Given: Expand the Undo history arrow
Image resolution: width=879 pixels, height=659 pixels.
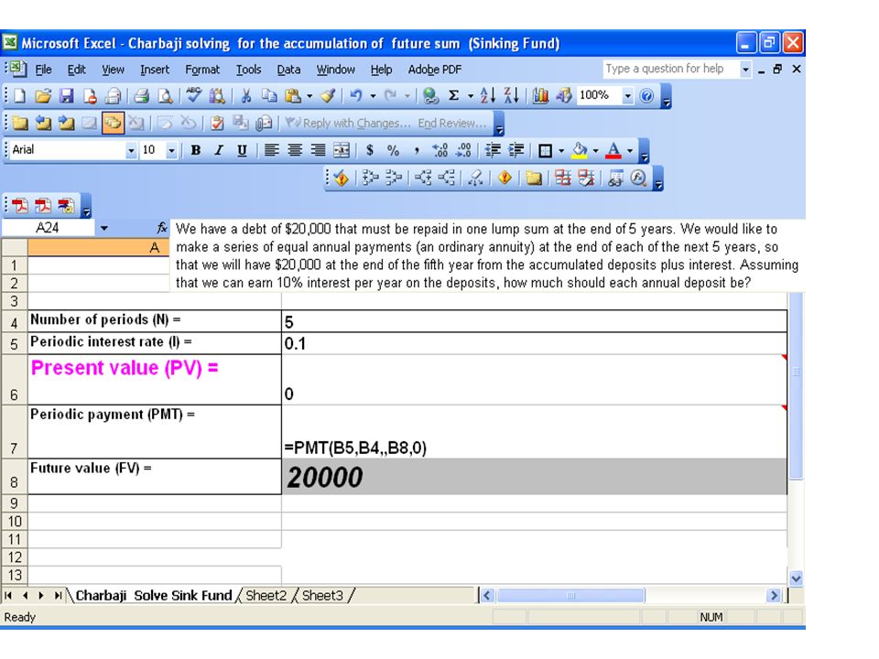Looking at the screenshot, I should pos(373,96).
